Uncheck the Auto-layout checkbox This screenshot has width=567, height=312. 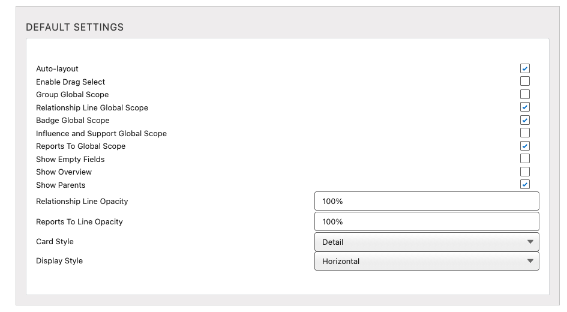[x=524, y=68]
